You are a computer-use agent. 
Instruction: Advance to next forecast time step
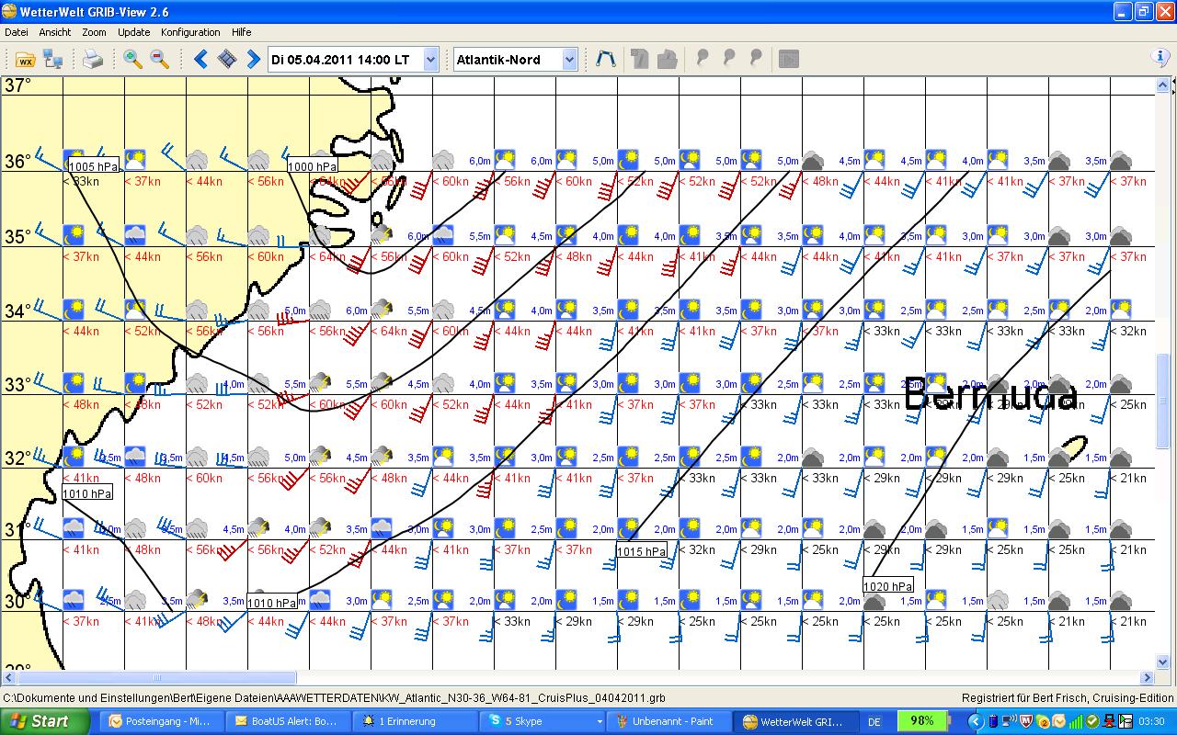(253, 60)
